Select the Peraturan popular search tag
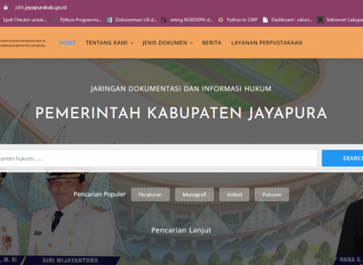The height and width of the screenshot is (265, 363). click(150, 195)
